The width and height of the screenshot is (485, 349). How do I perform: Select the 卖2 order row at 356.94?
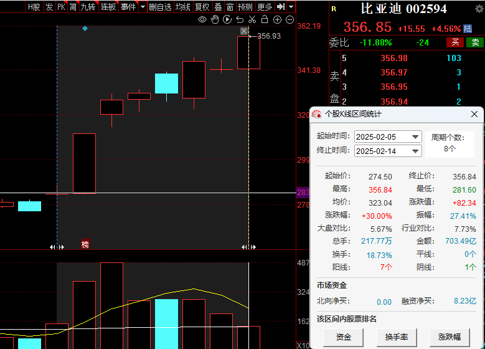point(407,101)
